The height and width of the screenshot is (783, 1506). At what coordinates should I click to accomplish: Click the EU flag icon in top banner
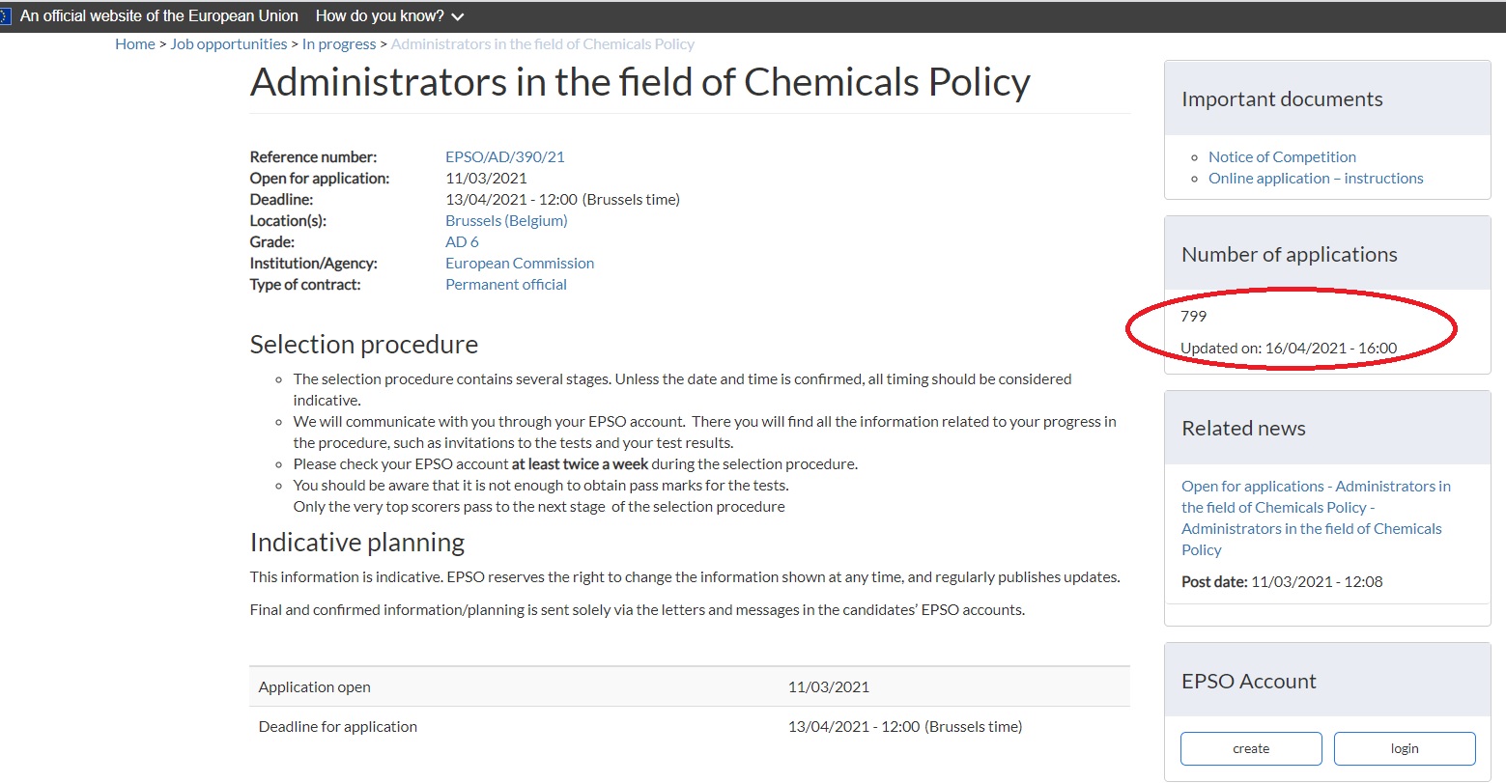point(4,16)
